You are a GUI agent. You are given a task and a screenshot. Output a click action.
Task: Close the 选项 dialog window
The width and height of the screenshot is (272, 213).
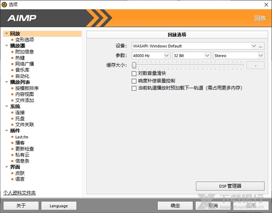tap(266, 5)
